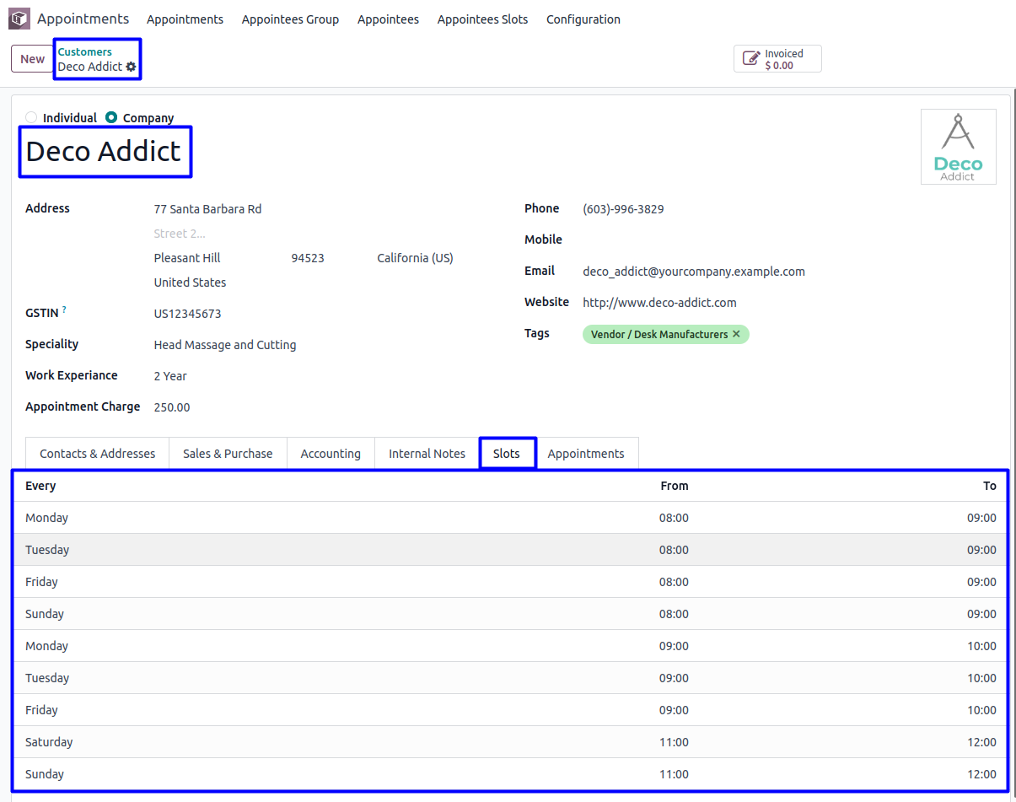Remove the Vendor / Desk Manufacturers tag

736,335
